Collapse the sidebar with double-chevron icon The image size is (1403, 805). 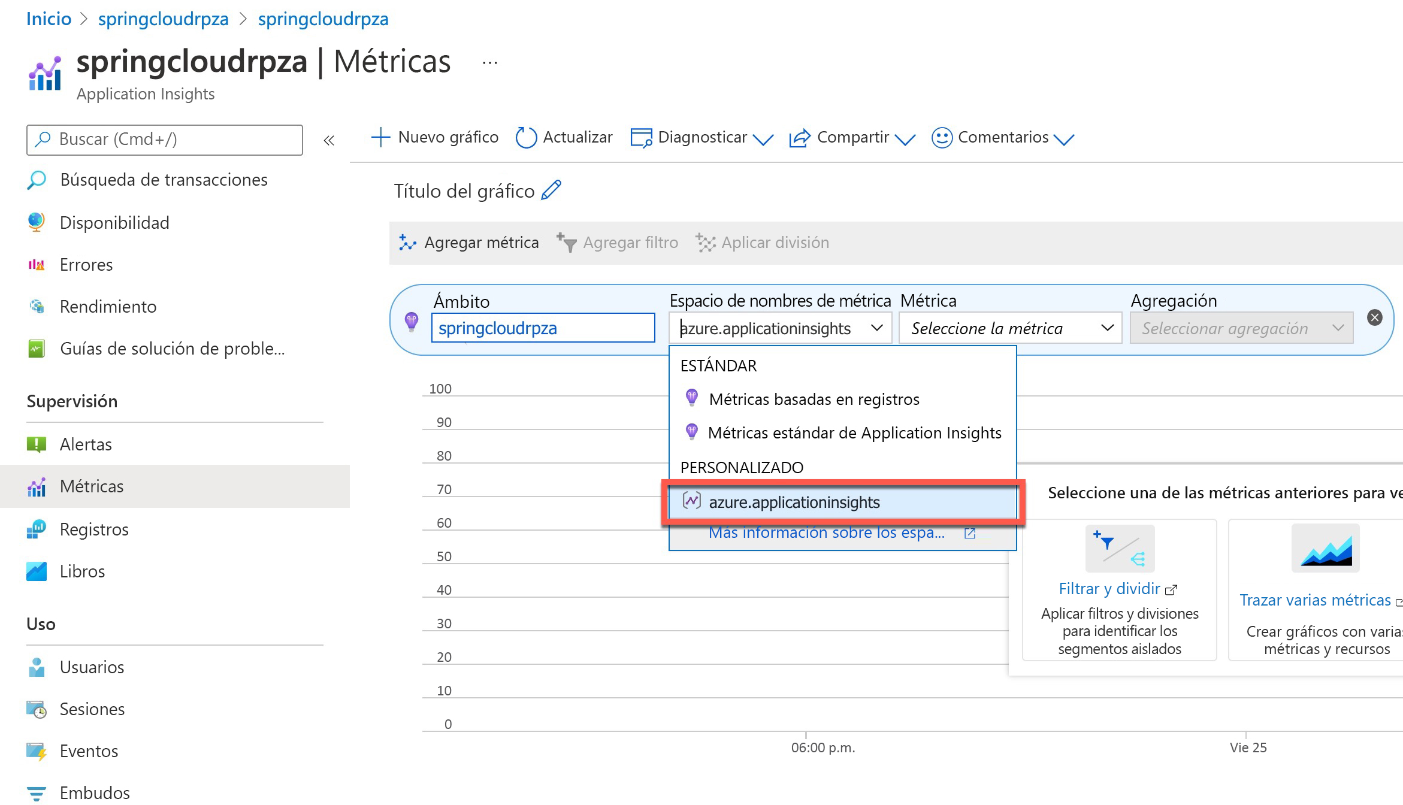point(328,140)
